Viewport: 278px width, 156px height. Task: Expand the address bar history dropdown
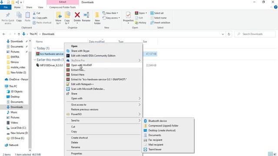(x=223, y=34)
